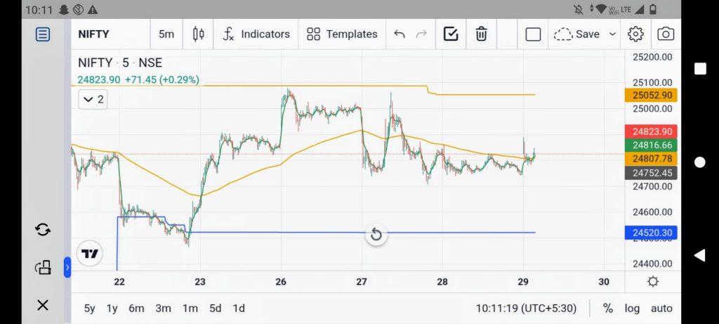Open the TradingView logo link

89,254
